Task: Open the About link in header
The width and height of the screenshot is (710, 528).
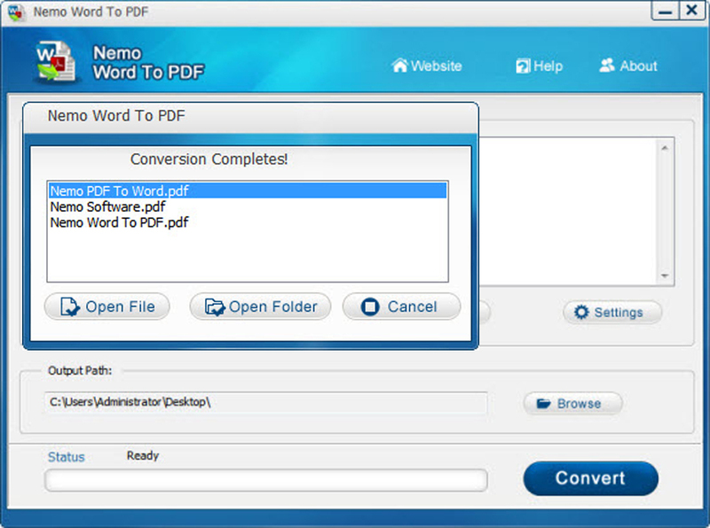Action: (x=628, y=66)
